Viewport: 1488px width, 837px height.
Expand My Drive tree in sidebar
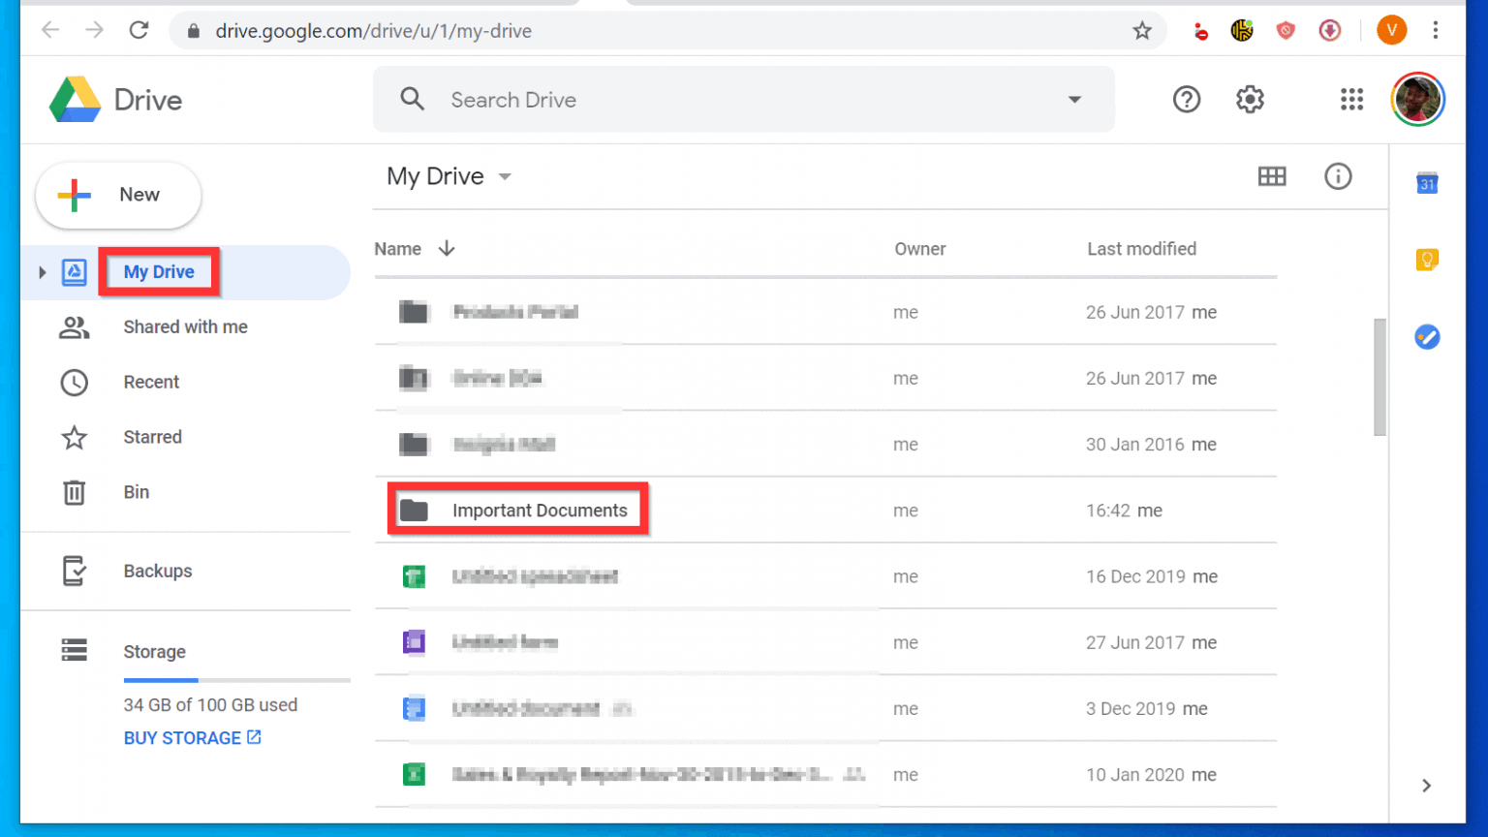tap(42, 272)
